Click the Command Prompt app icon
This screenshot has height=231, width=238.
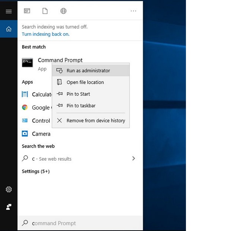coord(27,63)
